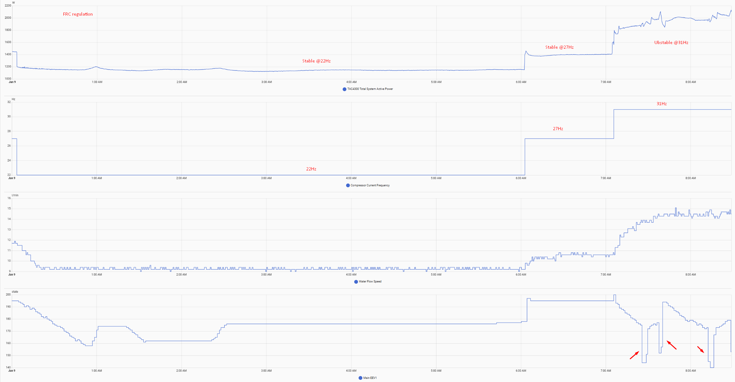Click the blue legend dot for Compressor Current Frequency
Viewport: 735px width, 382px height.
point(348,185)
